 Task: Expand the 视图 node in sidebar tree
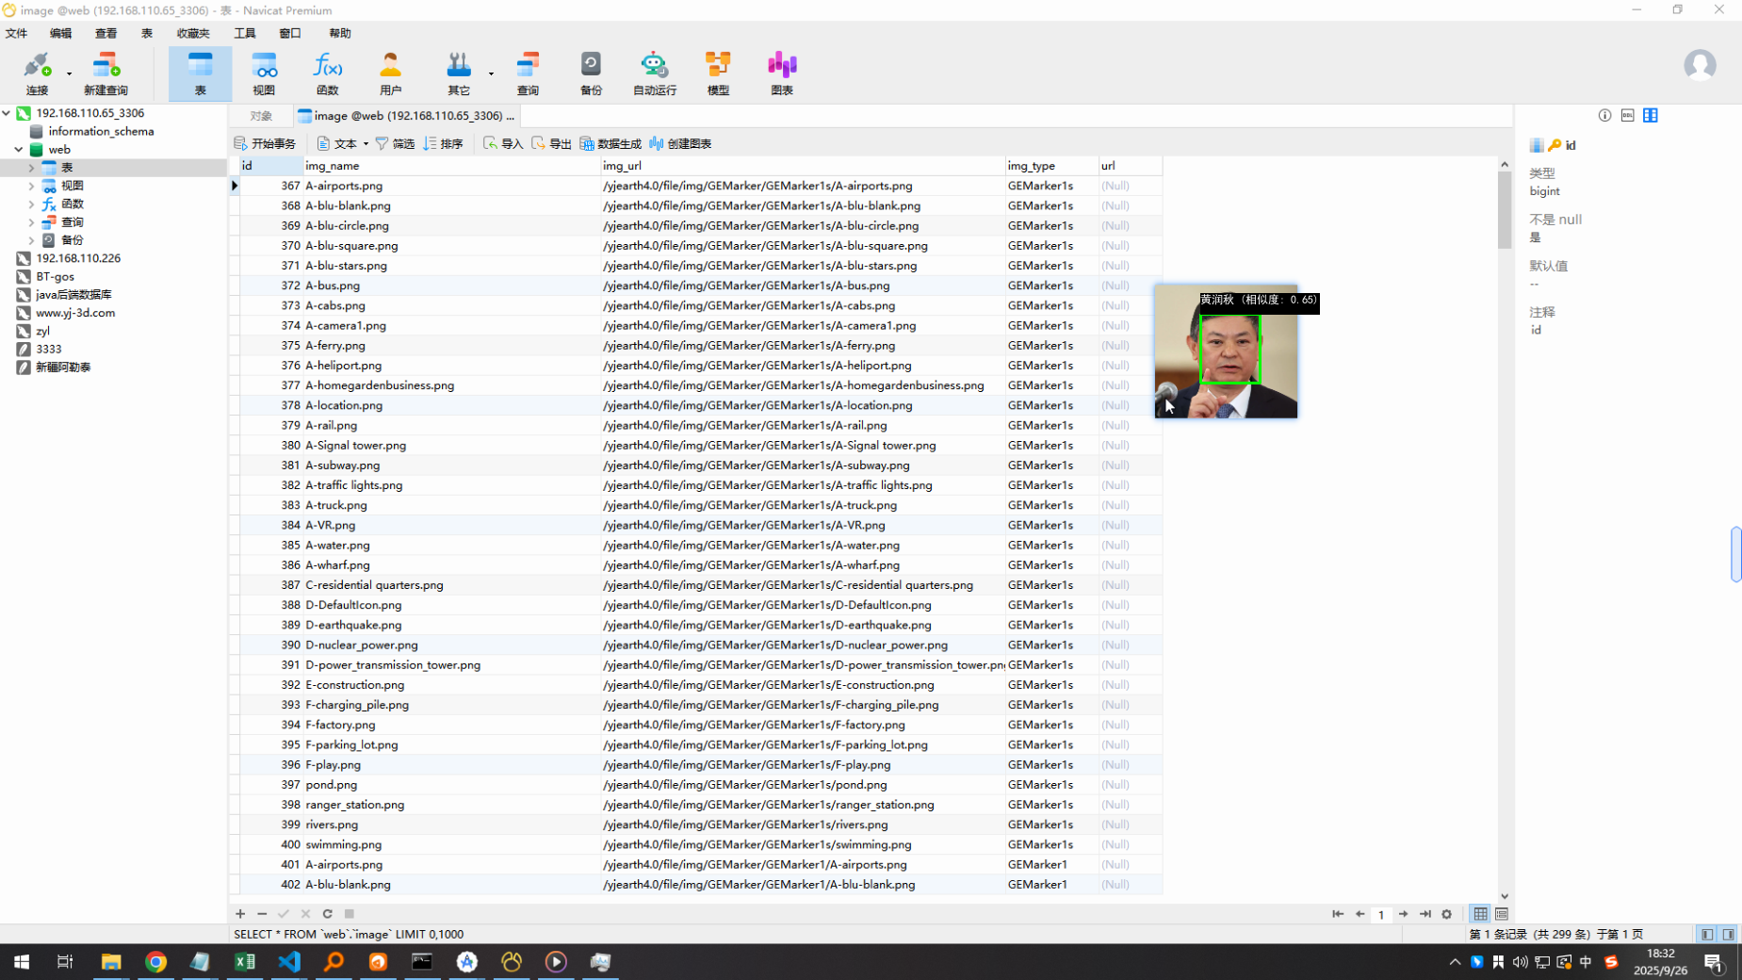31,187
